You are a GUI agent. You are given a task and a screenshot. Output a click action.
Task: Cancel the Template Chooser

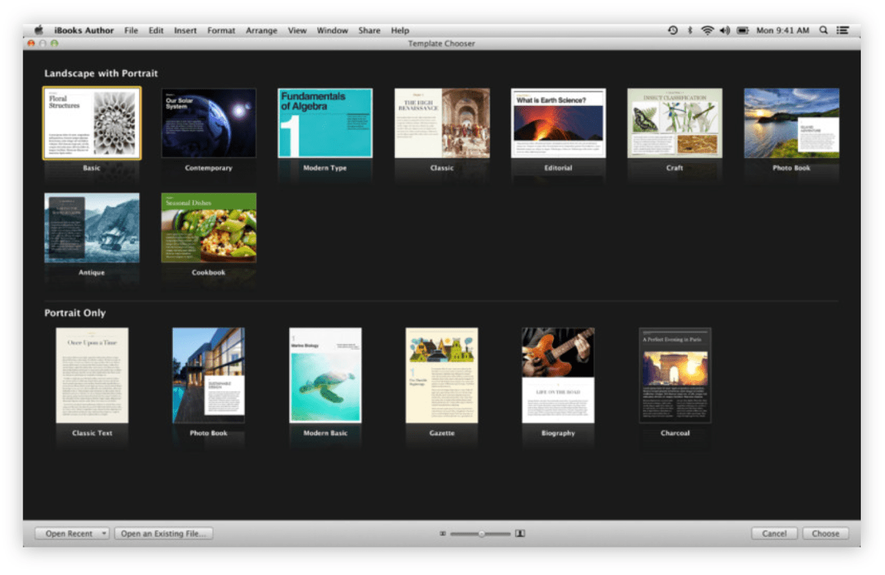tap(774, 533)
